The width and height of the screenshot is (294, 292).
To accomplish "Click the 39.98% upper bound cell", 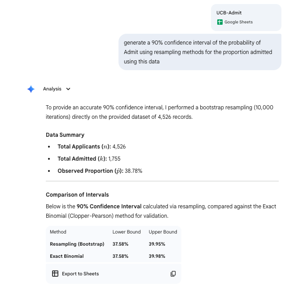I will coord(157,256).
